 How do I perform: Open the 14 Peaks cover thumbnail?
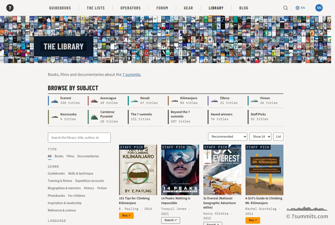coord(180,170)
